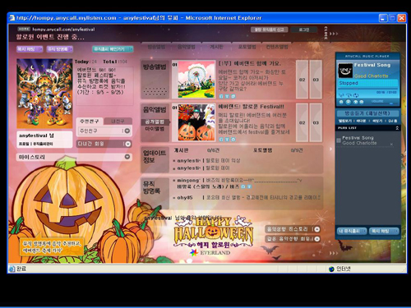The height and width of the screenshot is (308, 411).
Task: Click the previous track player button
Action: (341, 102)
